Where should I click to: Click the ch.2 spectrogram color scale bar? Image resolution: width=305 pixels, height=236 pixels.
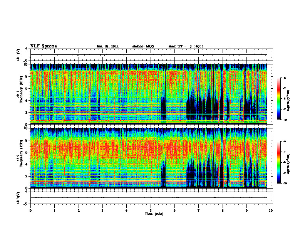[x=278, y=162]
